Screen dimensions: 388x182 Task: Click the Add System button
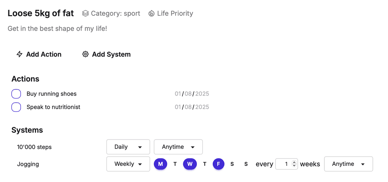106,54
